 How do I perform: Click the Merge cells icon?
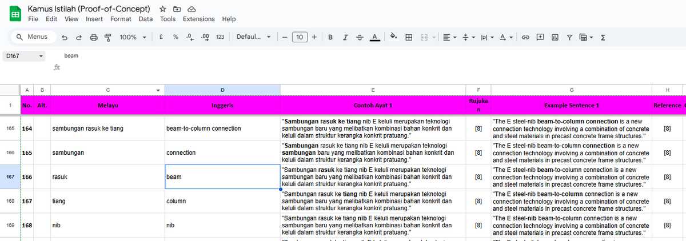click(x=424, y=37)
